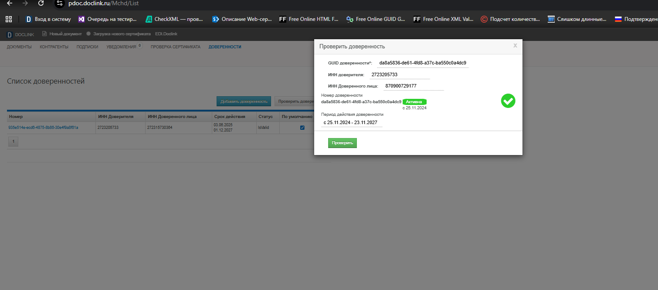Click the 'GUID доверенности' input field
658x290 pixels.
tap(423, 63)
